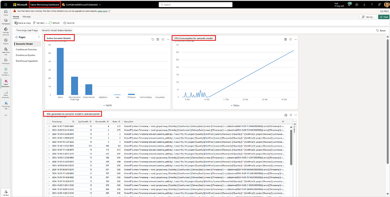Click Refresh in the dashboard toolbar
This screenshot has height=197, width=390.
pos(54,23)
